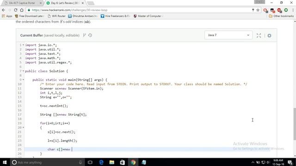Image resolution: width=296 pixels, height=166 pixels.
Task: Click the taskbar clock showing 9:06 AM
Action: [278, 162]
